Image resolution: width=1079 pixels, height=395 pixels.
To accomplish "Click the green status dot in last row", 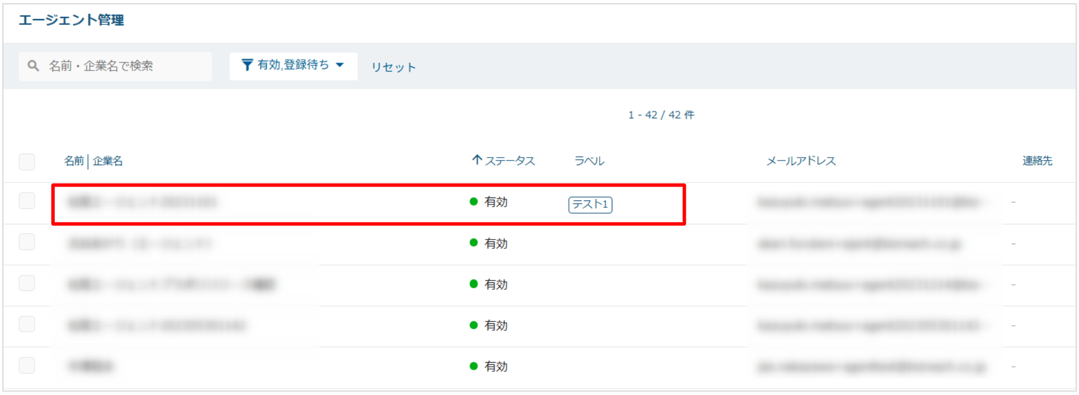I will tap(474, 366).
